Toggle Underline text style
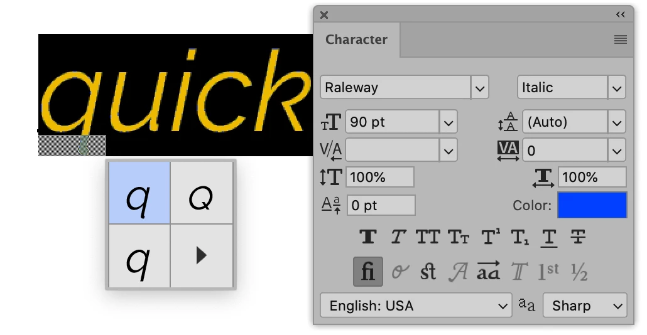The height and width of the screenshot is (335, 647). coord(549,238)
